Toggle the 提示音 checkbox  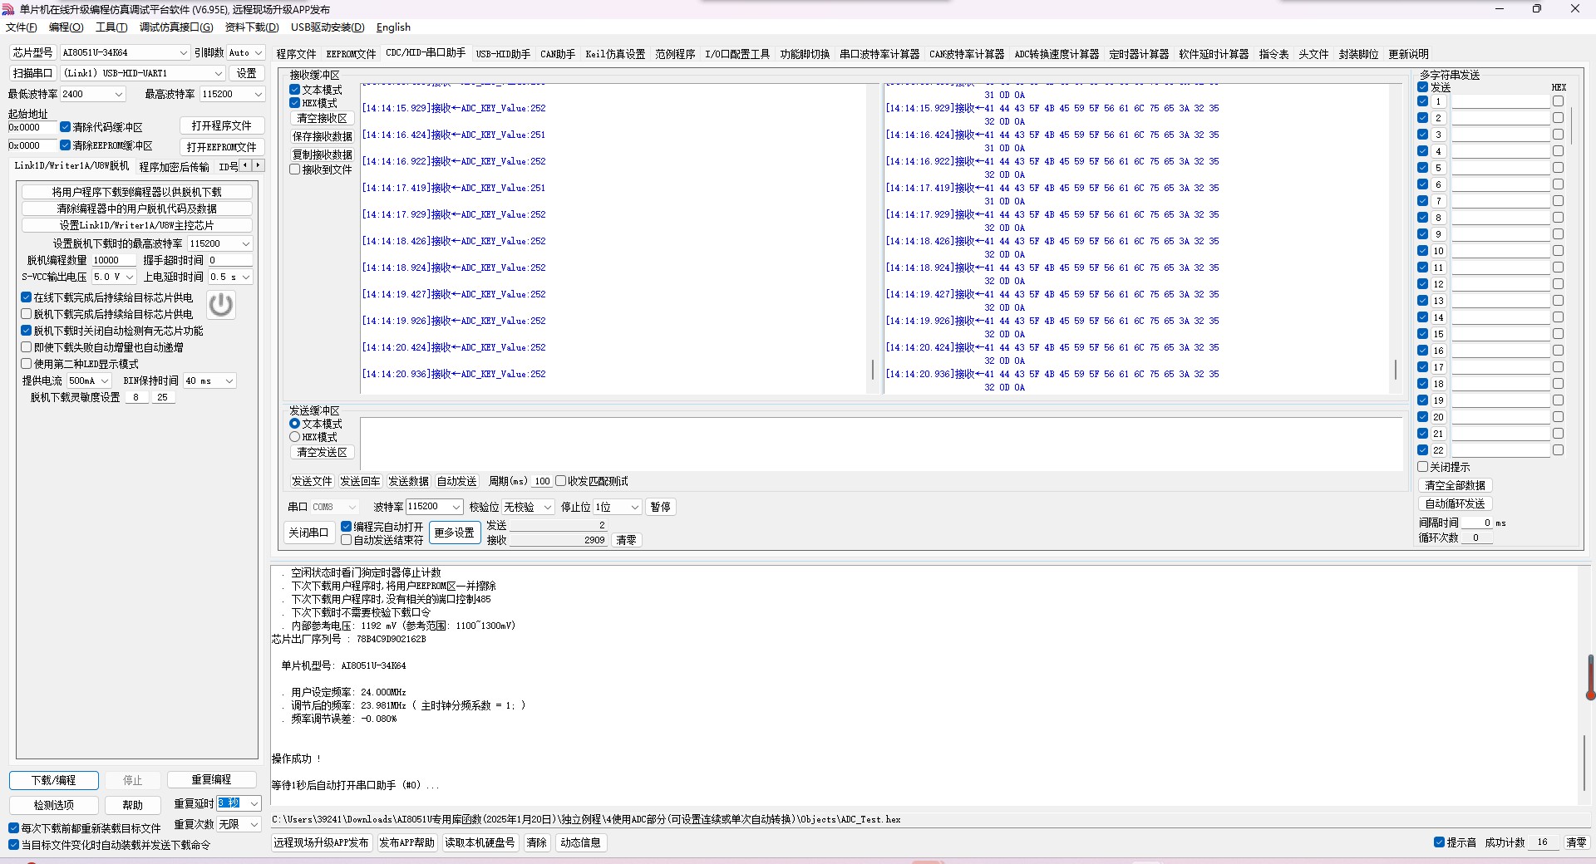coord(1440,842)
